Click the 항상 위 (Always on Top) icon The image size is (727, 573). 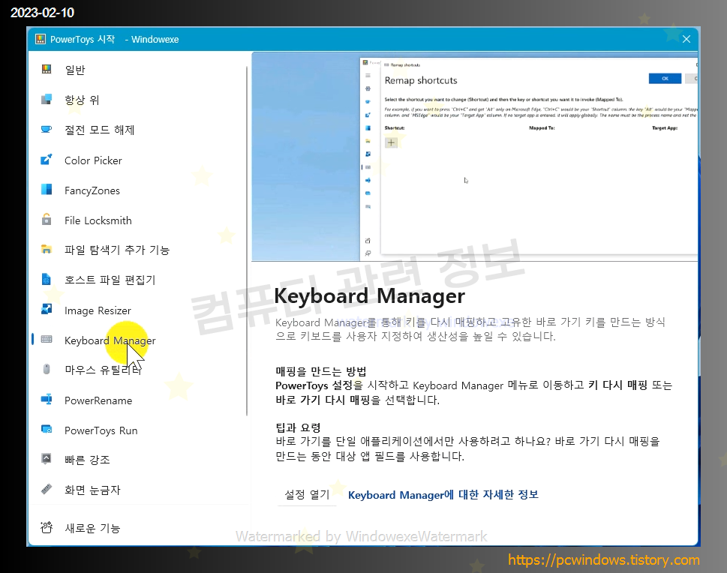click(47, 99)
